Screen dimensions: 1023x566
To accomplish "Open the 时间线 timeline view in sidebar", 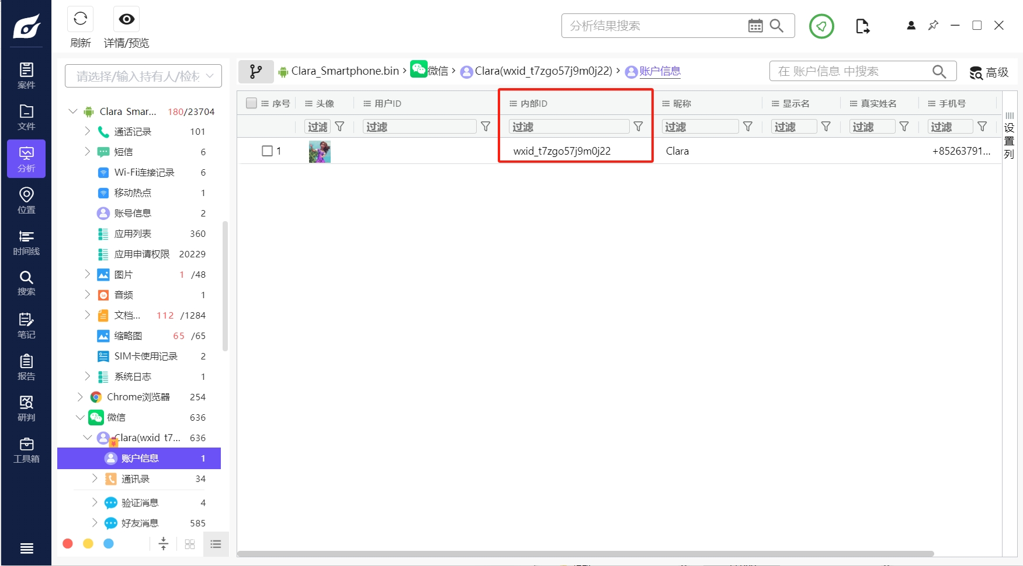I will pyautogui.click(x=26, y=242).
